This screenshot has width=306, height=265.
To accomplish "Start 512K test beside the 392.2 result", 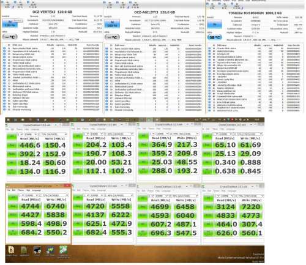I will point(12,154).
